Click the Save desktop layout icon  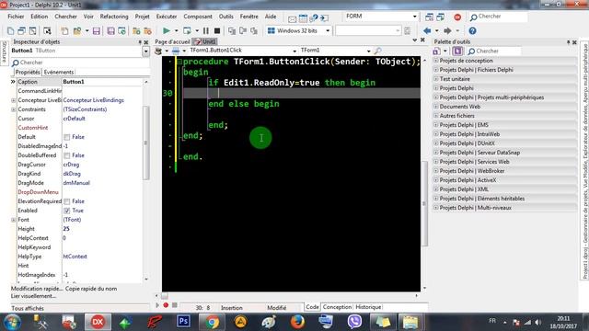[x=429, y=17]
